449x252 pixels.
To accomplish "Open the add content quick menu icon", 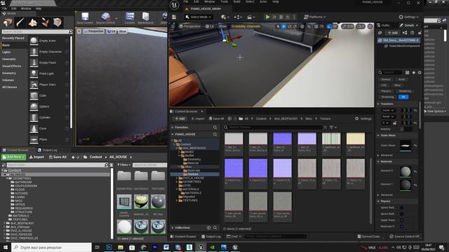I will (224, 17).
